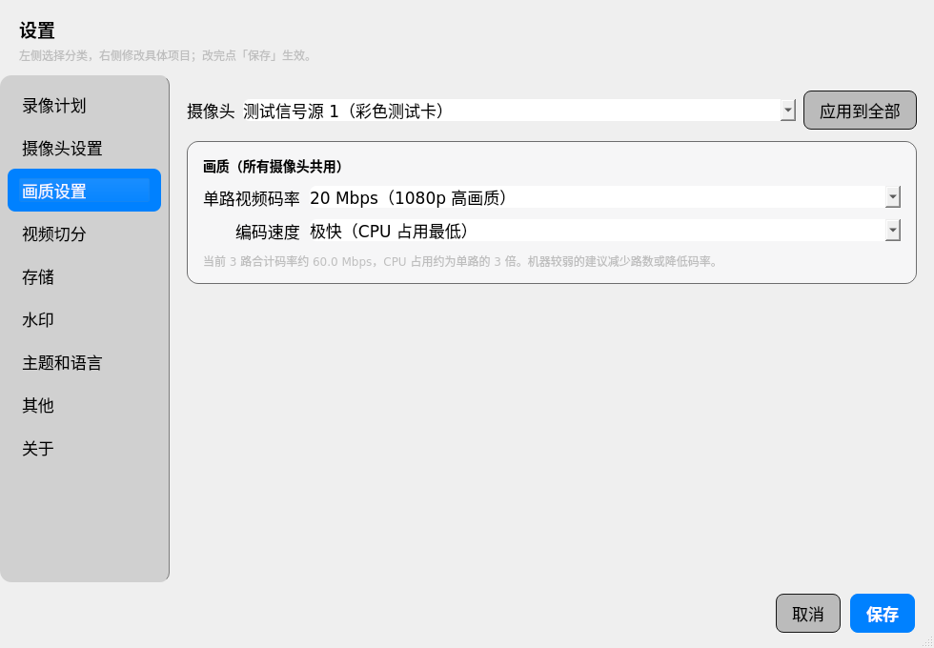The height and width of the screenshot is (648, 934).
Task: Open the 摄像头 source combo box
Action: pos(518,111)
